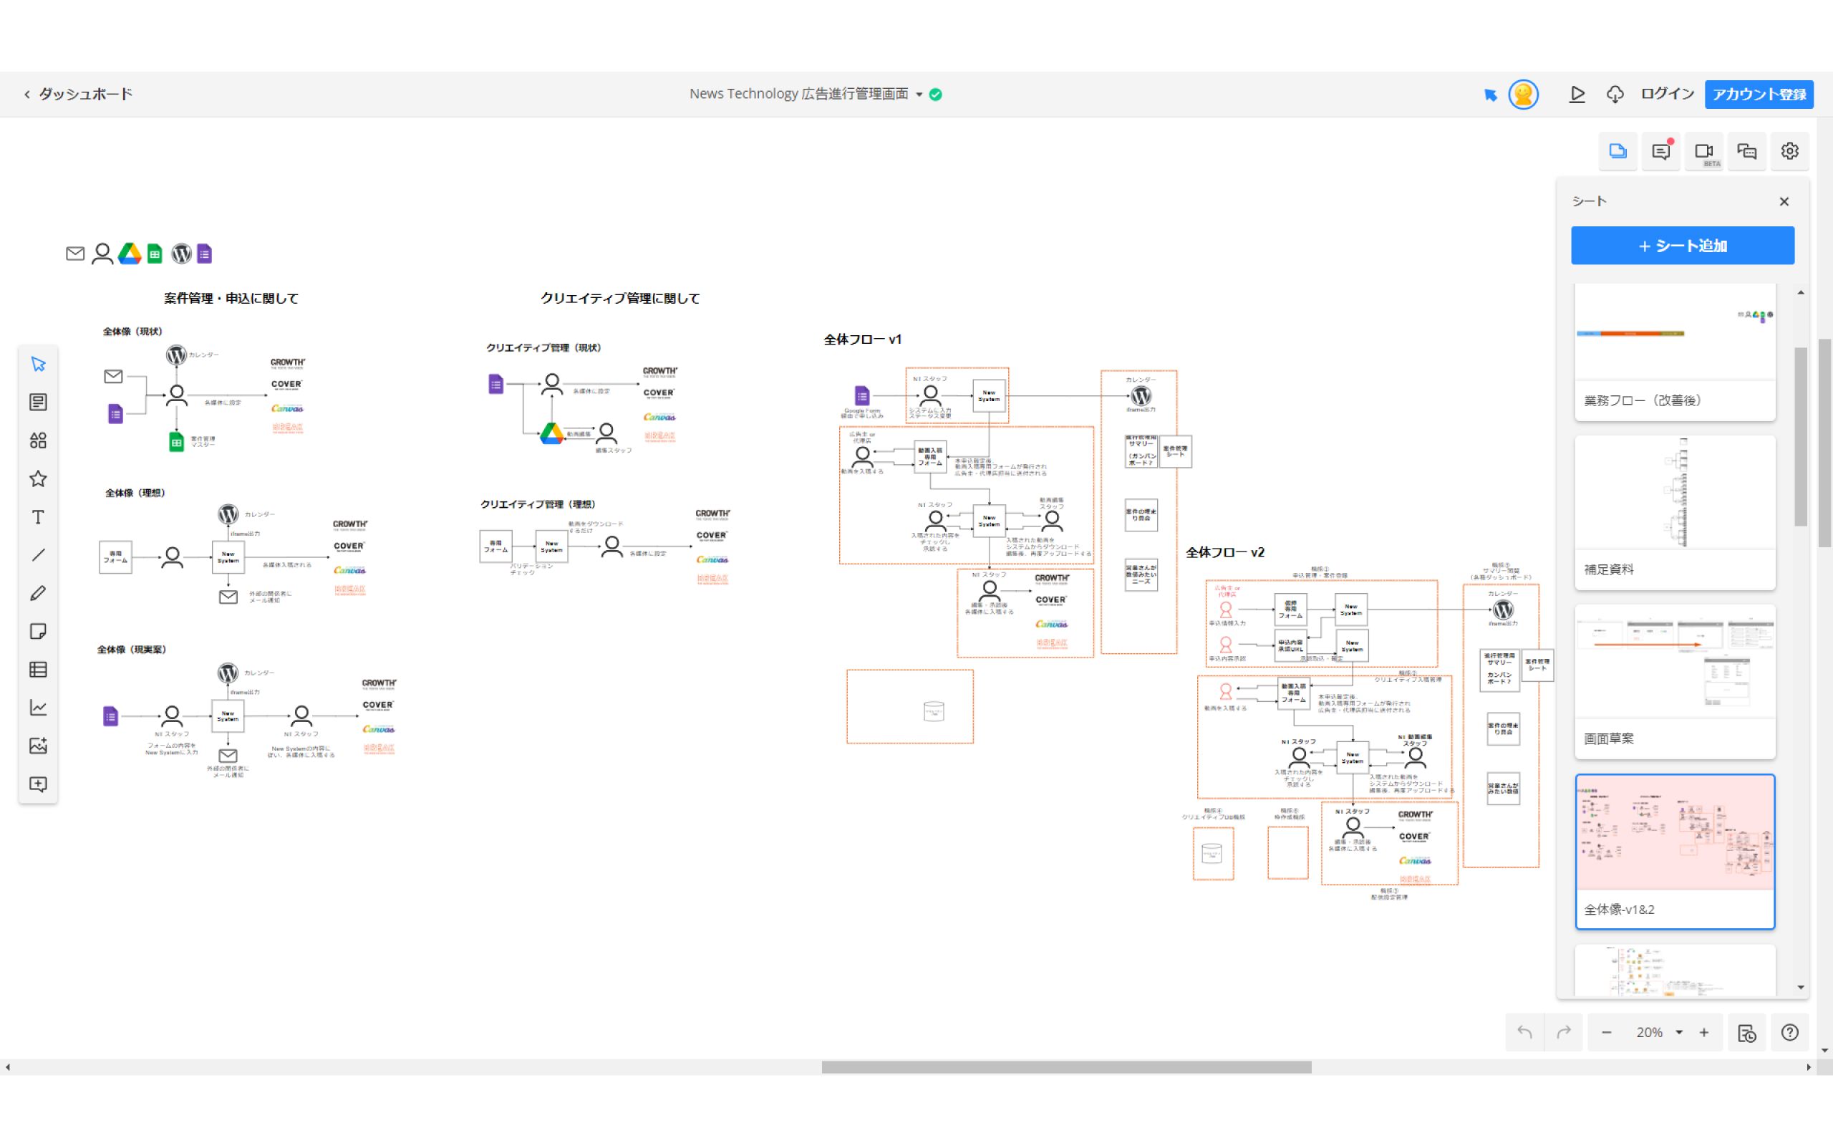1833x1146 pixels.
Task: Click the image upload tool
Action: pyautogui.click(x=38, y=746)
